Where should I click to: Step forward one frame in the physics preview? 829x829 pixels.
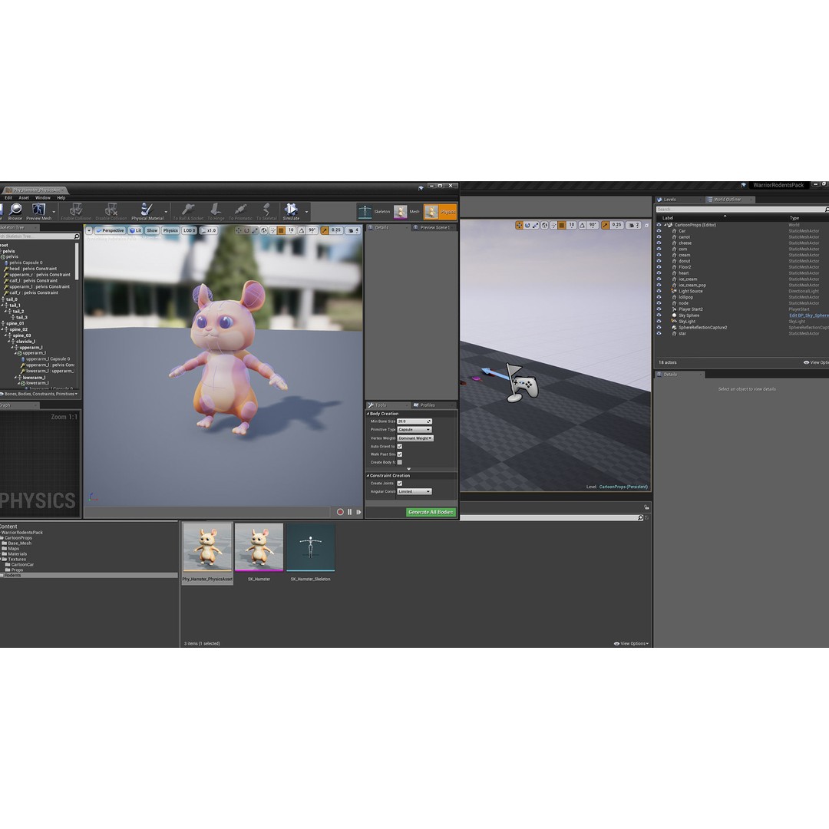click(359, 512)
